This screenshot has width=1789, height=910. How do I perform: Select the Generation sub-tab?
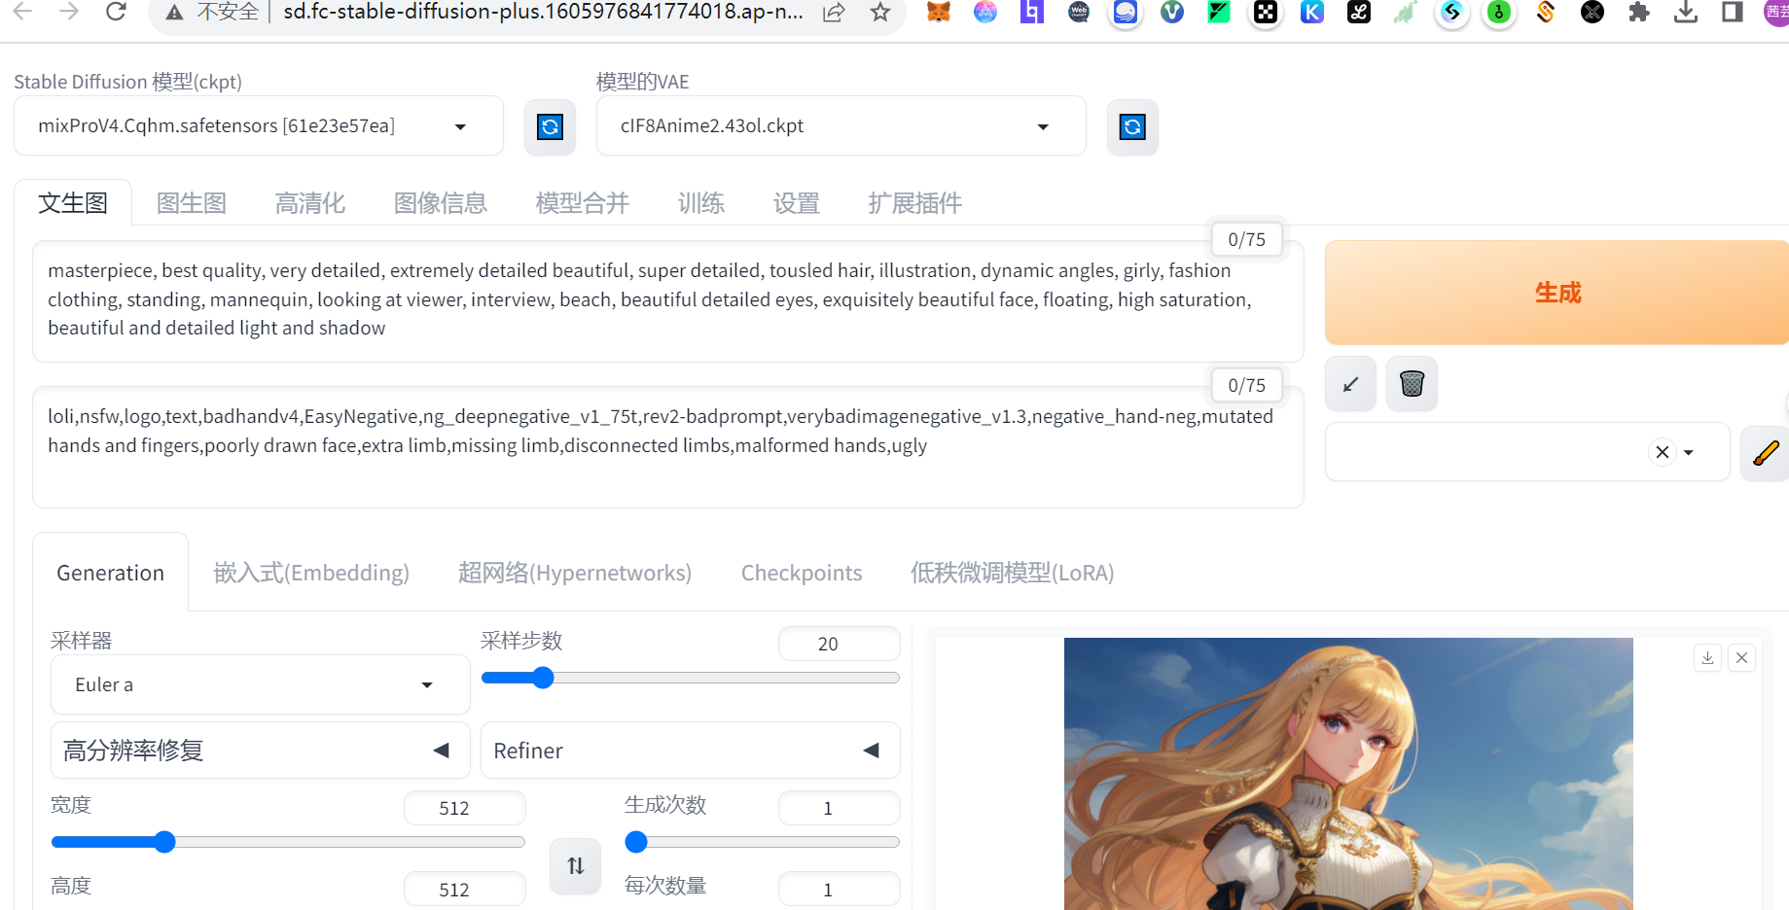coord(111,573)
